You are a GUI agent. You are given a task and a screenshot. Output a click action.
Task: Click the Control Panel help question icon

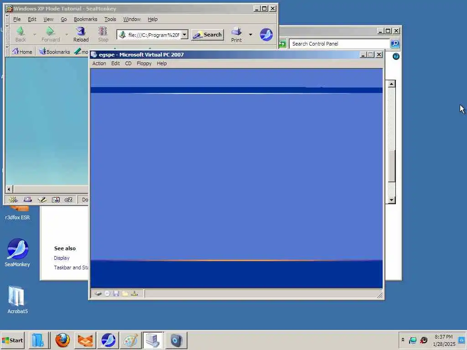pos(396,56)
